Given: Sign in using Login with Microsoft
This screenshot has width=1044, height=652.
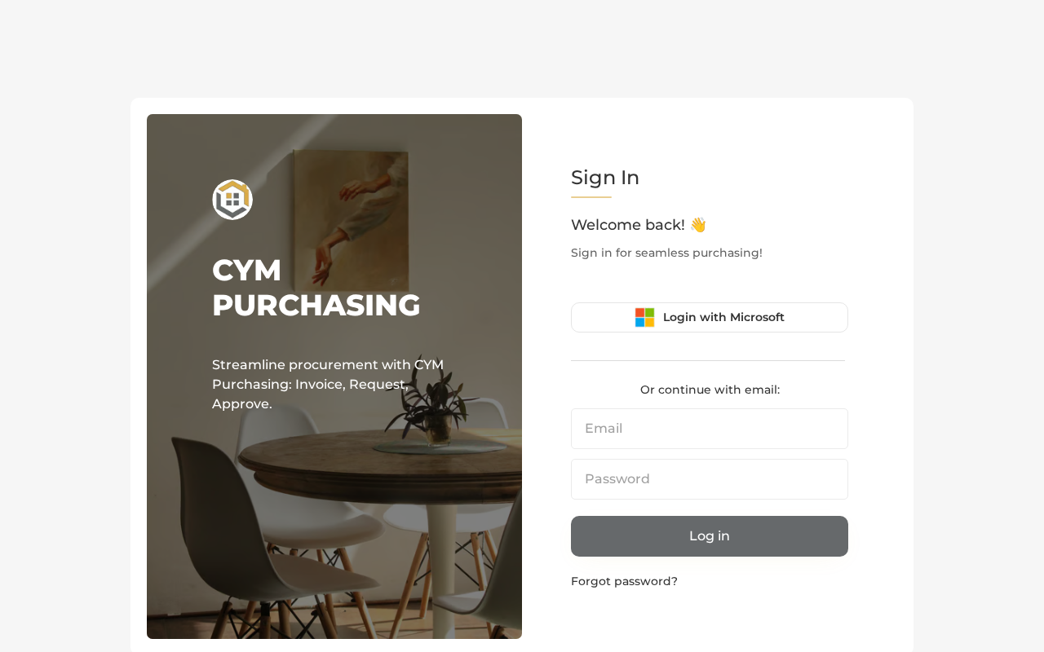Looking at the screenshot, I should 710,317.
